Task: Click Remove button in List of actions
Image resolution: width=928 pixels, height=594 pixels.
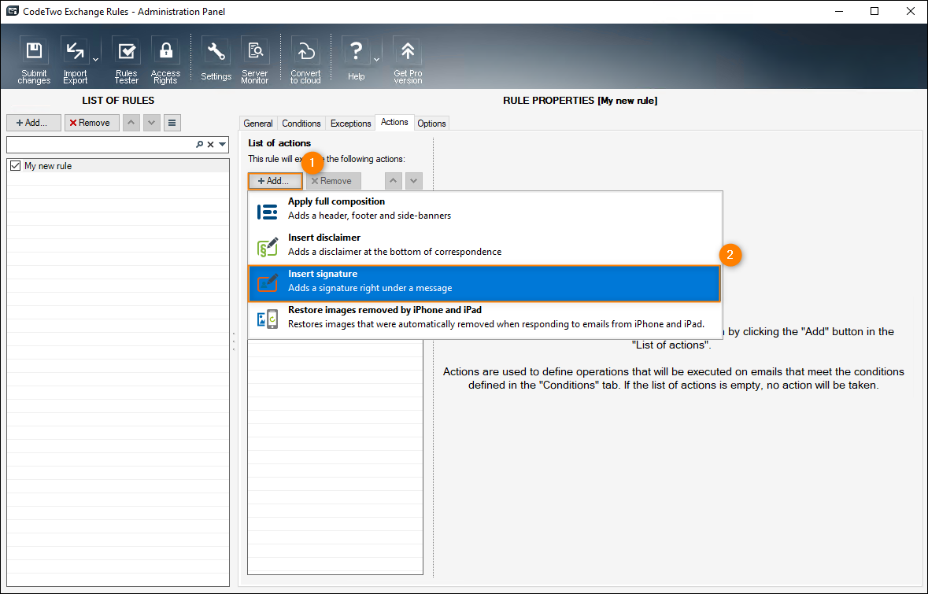Action: coord(334,181)
